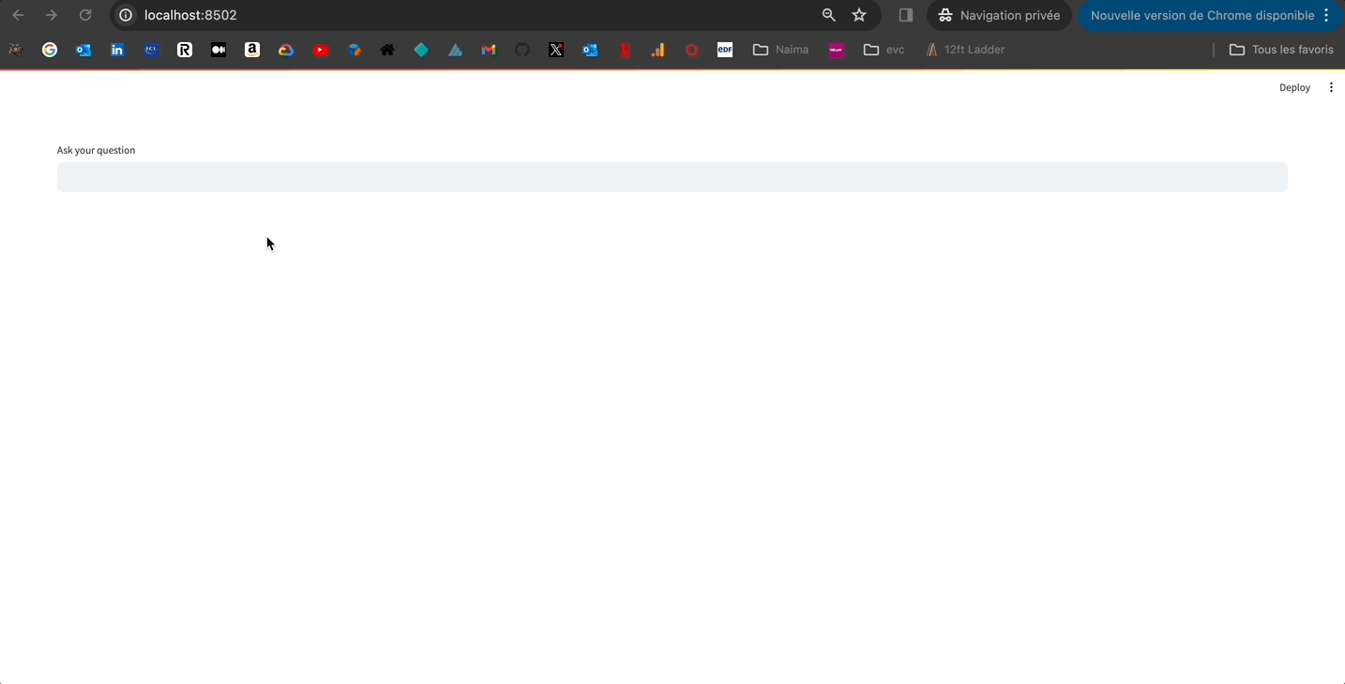Open the orange bar-chart analytics bookmark
The image size is (1345, 684).
coord(657,50)
